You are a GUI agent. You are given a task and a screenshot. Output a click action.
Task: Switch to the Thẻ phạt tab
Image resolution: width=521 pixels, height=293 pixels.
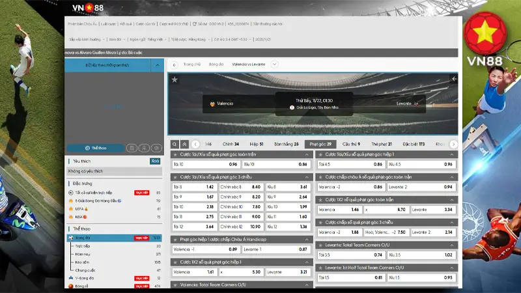[381, 144]
